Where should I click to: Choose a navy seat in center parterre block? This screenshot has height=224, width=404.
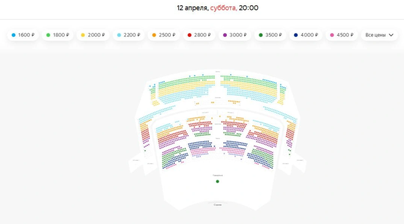click(x=200, y=144)
